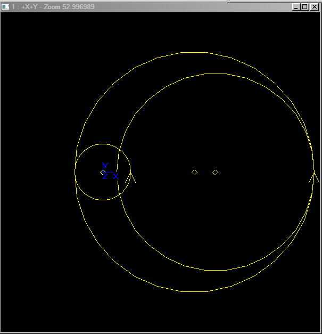
Task: Pick the bottom of the largest outer circle
Action: click(195, 292)
